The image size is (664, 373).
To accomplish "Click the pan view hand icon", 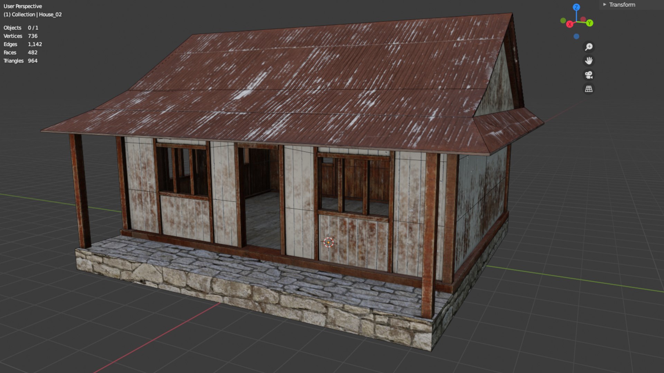I will pyautogui.click(x=589, y=61).
